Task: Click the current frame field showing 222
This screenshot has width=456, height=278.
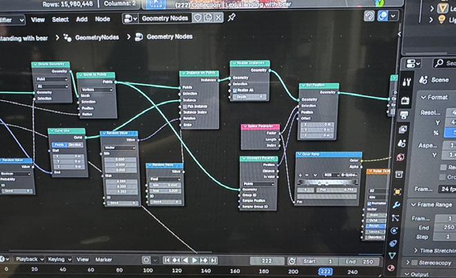Action: tap(267, 261)
